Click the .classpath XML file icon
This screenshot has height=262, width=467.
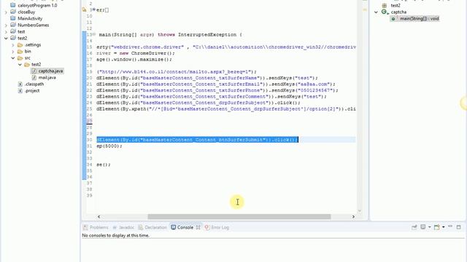click(x=20, y=84)
